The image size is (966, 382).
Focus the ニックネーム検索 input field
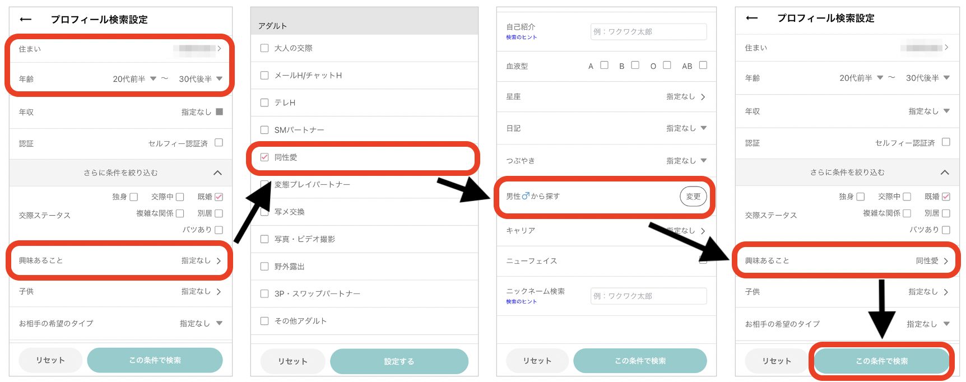[x=648, y=296]
